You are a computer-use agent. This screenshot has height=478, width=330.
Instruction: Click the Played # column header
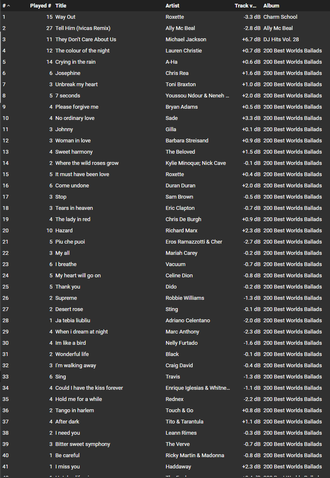coord(40,6)
